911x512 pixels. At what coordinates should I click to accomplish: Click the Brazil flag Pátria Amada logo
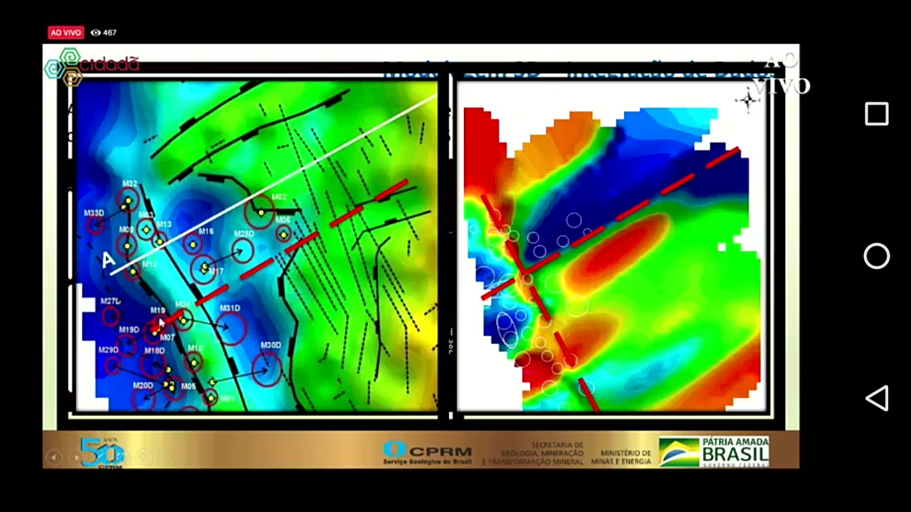click(x=714, y=452)
